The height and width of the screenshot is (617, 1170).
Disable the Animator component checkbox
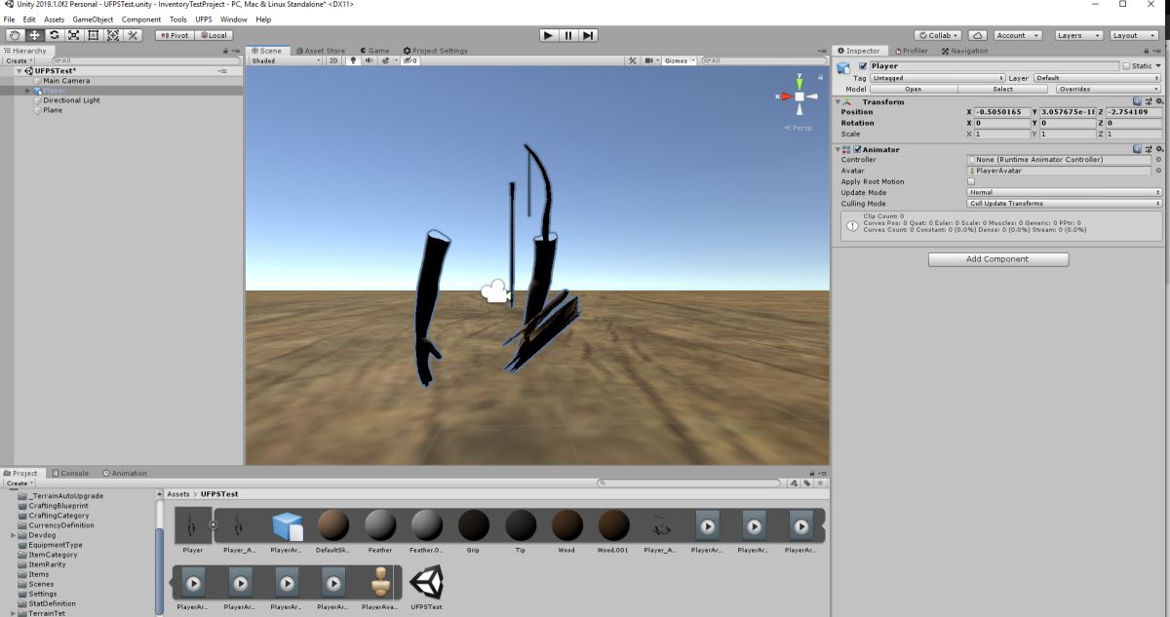(x=856, y=149)
